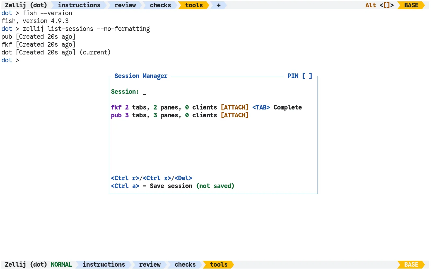The height and width of the screenshot is (271, 435).
Task: Click the 'pub [Created 20s ago]' output line
Action: click(x=38, y=37)
